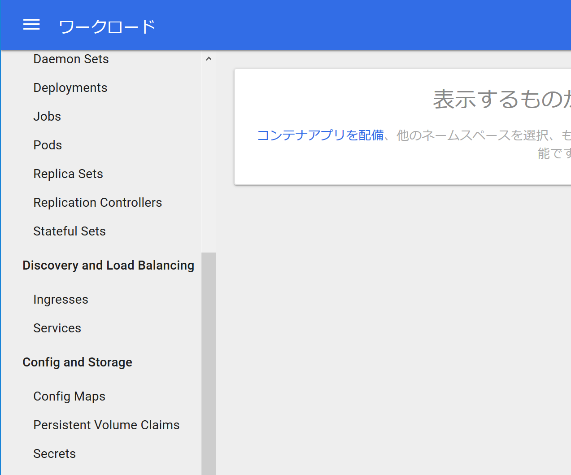The height and width of the screenshot is (475, 571).
Task: Open the navigation drawer via hamburger icon
Action: [31, 25]
